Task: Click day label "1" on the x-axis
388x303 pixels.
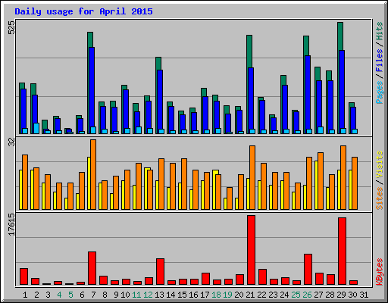Action: point(25,295)
